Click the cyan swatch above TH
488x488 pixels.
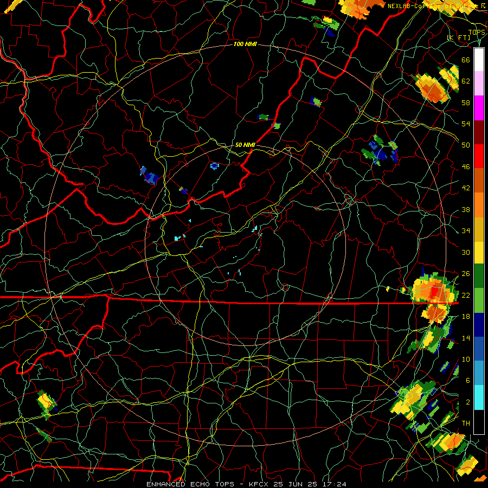[x=479, y=397]
